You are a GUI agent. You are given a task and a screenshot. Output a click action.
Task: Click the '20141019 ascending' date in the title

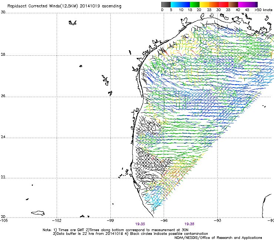(100, 6)
